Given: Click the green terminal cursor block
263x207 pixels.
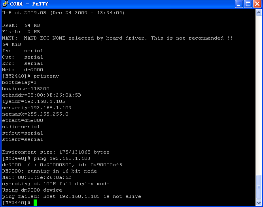Looking at the screenshot, I should point(35,203).
